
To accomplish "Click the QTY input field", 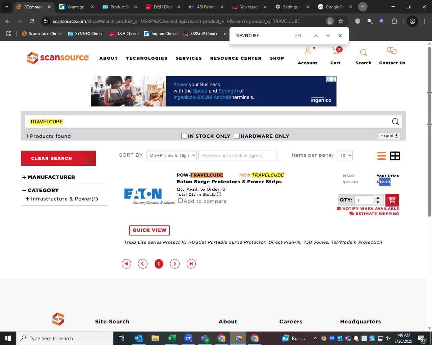I will tap(364, 200).
